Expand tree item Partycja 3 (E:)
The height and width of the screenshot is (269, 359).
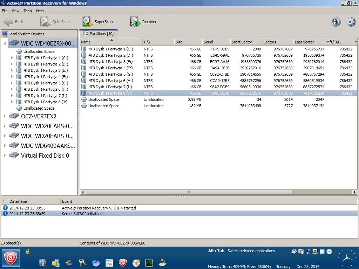[12, 70]
